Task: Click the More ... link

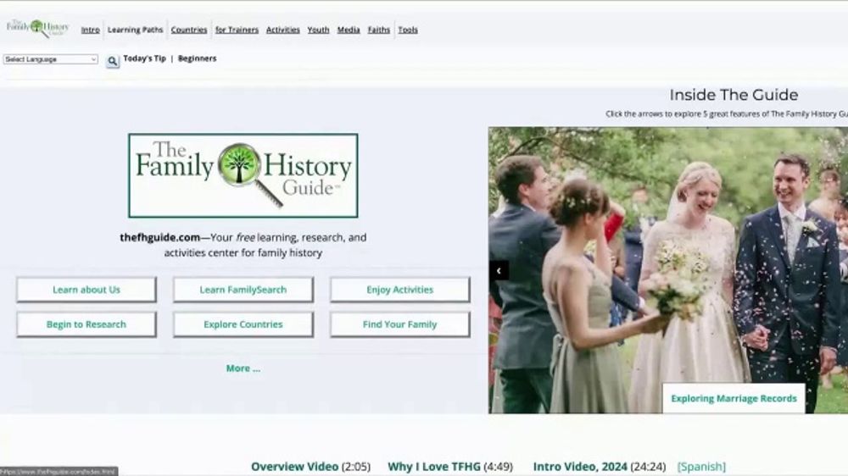Action: click(243, 368)
